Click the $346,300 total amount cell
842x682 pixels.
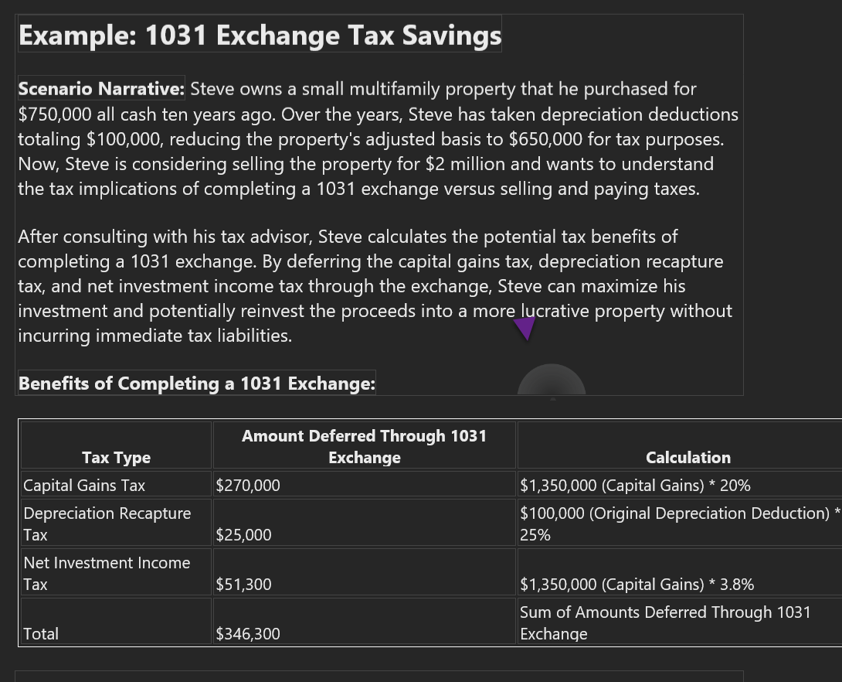click(x=248, y=634)
